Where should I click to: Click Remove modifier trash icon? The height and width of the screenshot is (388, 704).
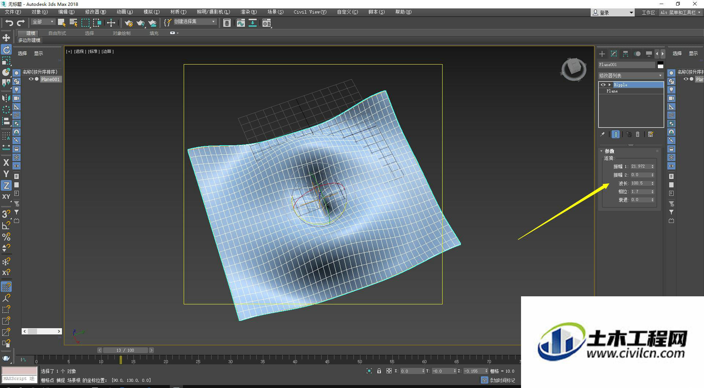pyautogui.click(x=638, y=135)
